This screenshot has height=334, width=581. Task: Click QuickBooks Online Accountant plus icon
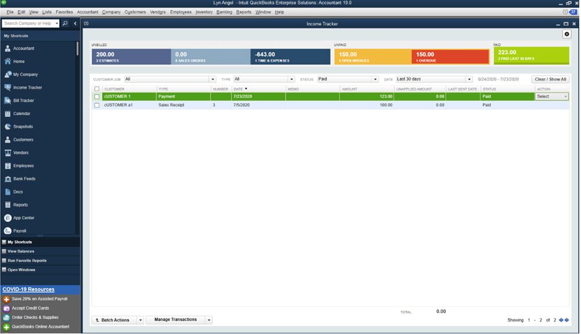(x=6, y=327)
